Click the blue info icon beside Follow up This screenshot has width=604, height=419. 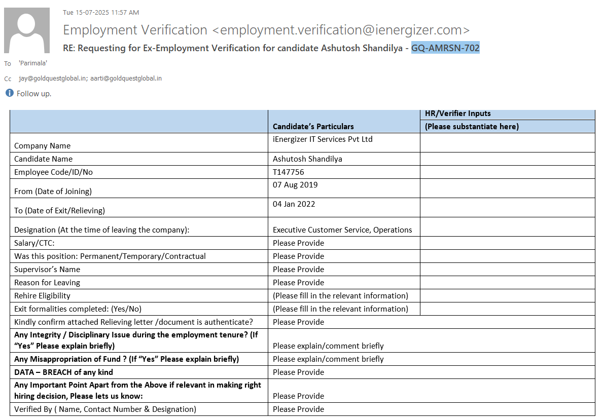pyautogui.click(x=9, y=93)
